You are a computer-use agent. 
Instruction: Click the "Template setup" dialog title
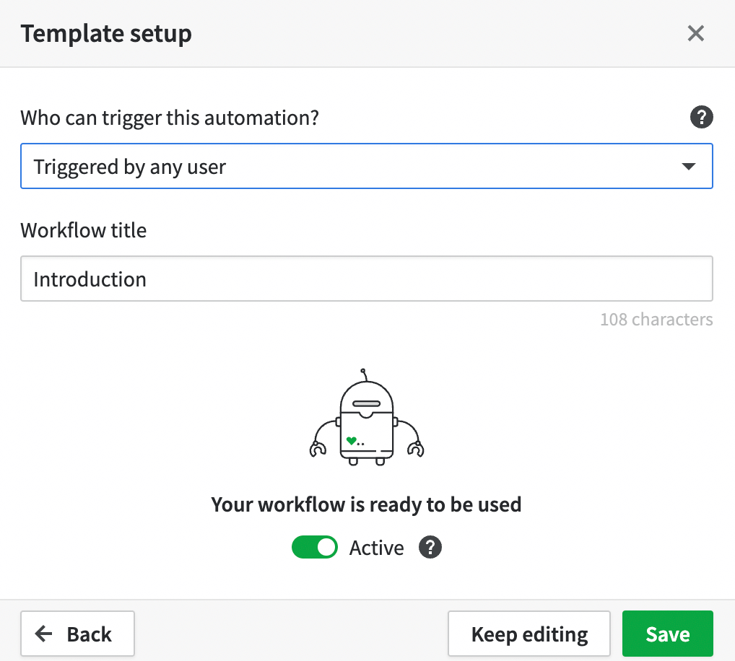pos(106,33)
